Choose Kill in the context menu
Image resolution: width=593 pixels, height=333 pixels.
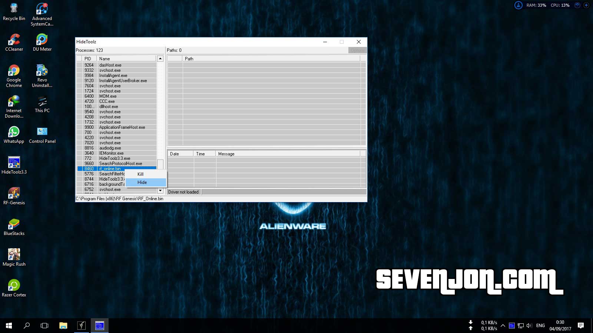pos(146,174)
